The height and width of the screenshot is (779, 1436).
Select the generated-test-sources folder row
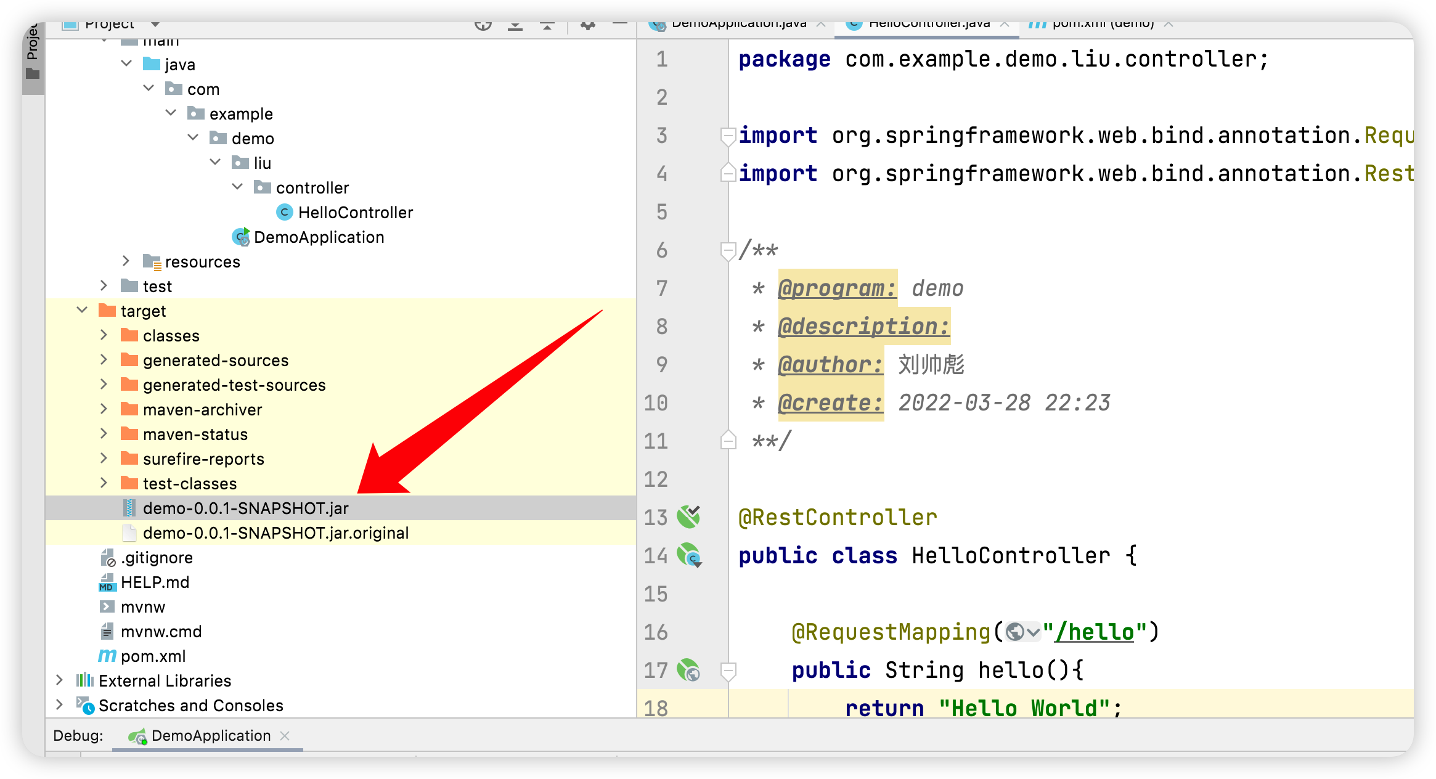coord(341,385)
